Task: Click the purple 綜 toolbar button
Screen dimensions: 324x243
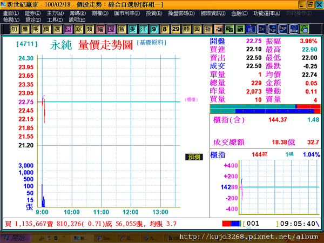Action: pos(111,29)
